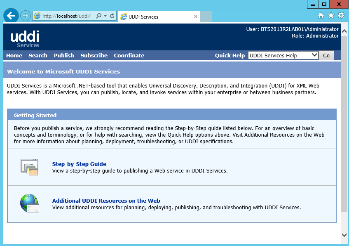Click the search magnifier in address bar
Viewport: 349px width, 246px height.
click(x=98, y=16)
